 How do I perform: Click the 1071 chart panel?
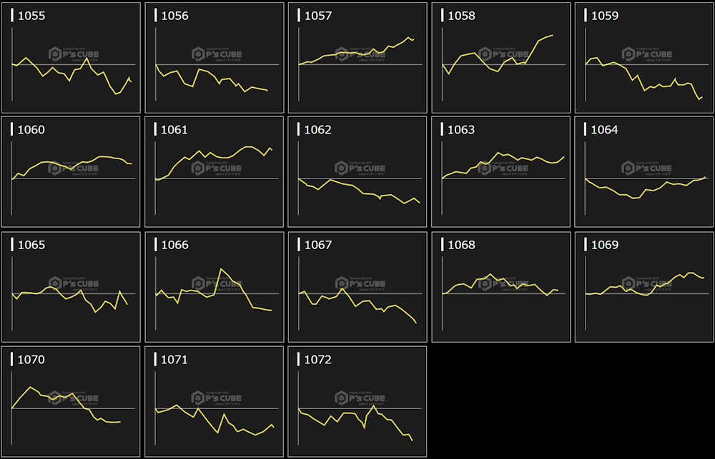click(x=214, y=402)
